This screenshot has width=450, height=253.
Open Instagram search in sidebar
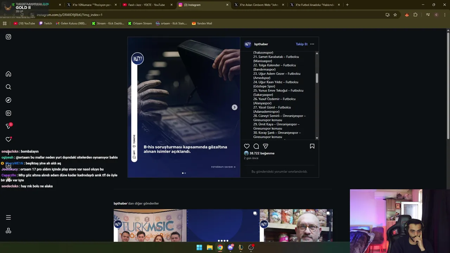tap(8, 87)
